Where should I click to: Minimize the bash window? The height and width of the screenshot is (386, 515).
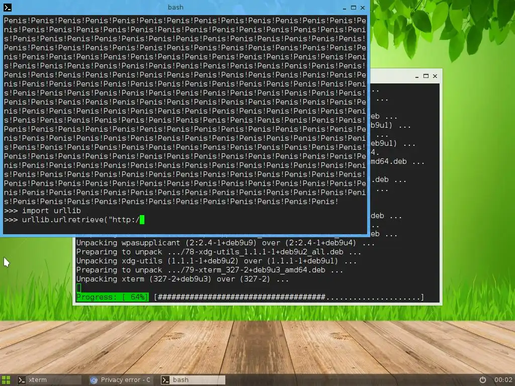point(344,8)
